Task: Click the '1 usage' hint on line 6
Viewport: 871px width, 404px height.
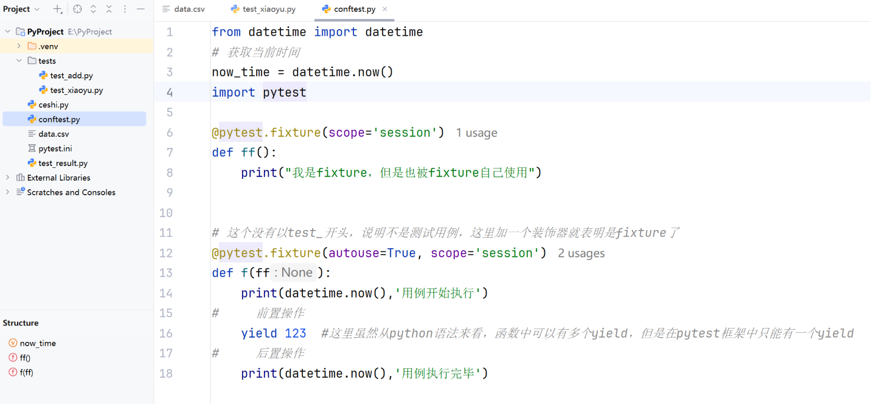Action: [477, 133]
